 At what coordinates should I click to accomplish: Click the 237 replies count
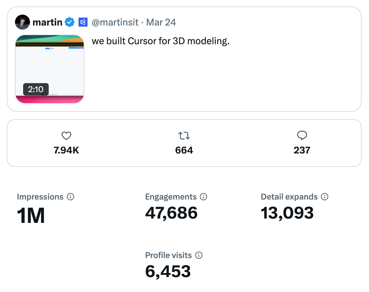point(302,150)
